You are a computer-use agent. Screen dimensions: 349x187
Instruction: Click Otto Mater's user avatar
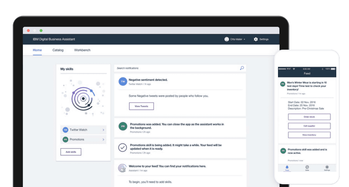click(x=227, y=39)
